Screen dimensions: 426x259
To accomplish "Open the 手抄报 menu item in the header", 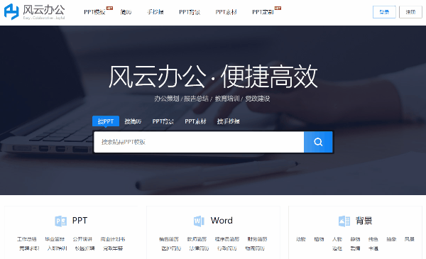I will click(x=155, y=12).
